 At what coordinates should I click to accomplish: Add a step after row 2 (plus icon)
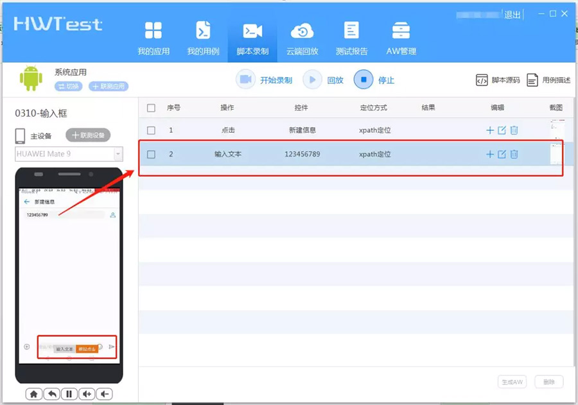point(490,154)
